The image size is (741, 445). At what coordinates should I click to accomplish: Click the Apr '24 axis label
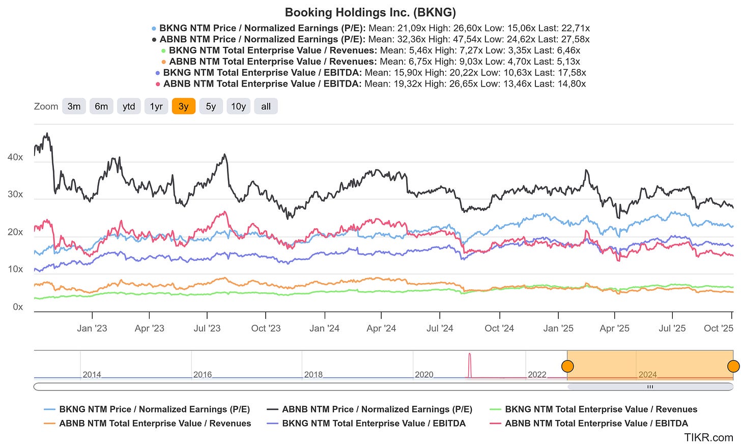pyautogui.click(x=381, y=328)
